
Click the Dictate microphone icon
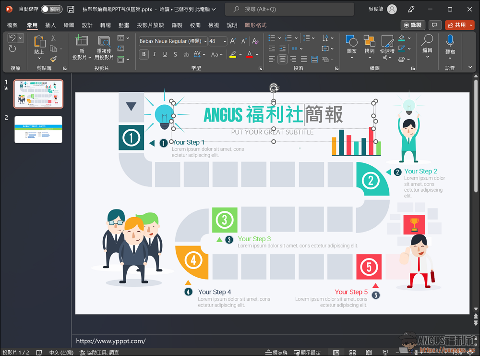pos(450,41)
